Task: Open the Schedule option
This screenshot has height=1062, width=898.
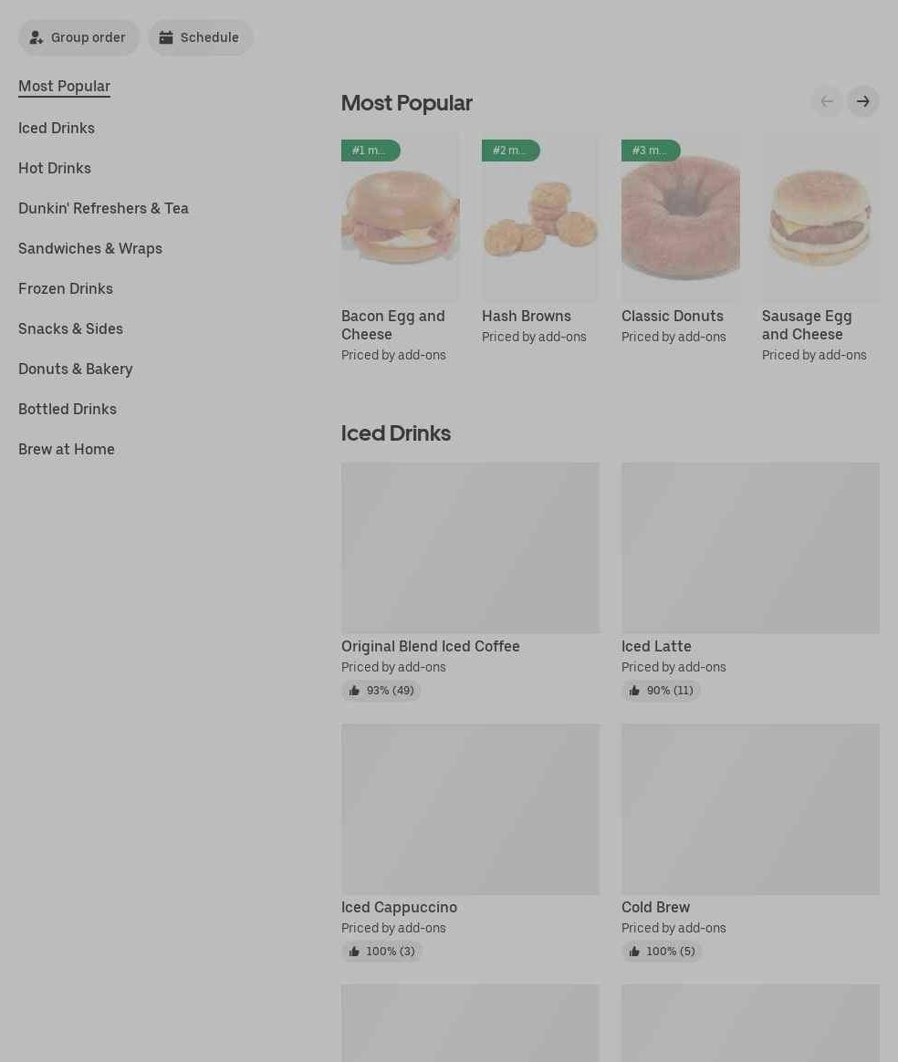Action: (201, 37)
